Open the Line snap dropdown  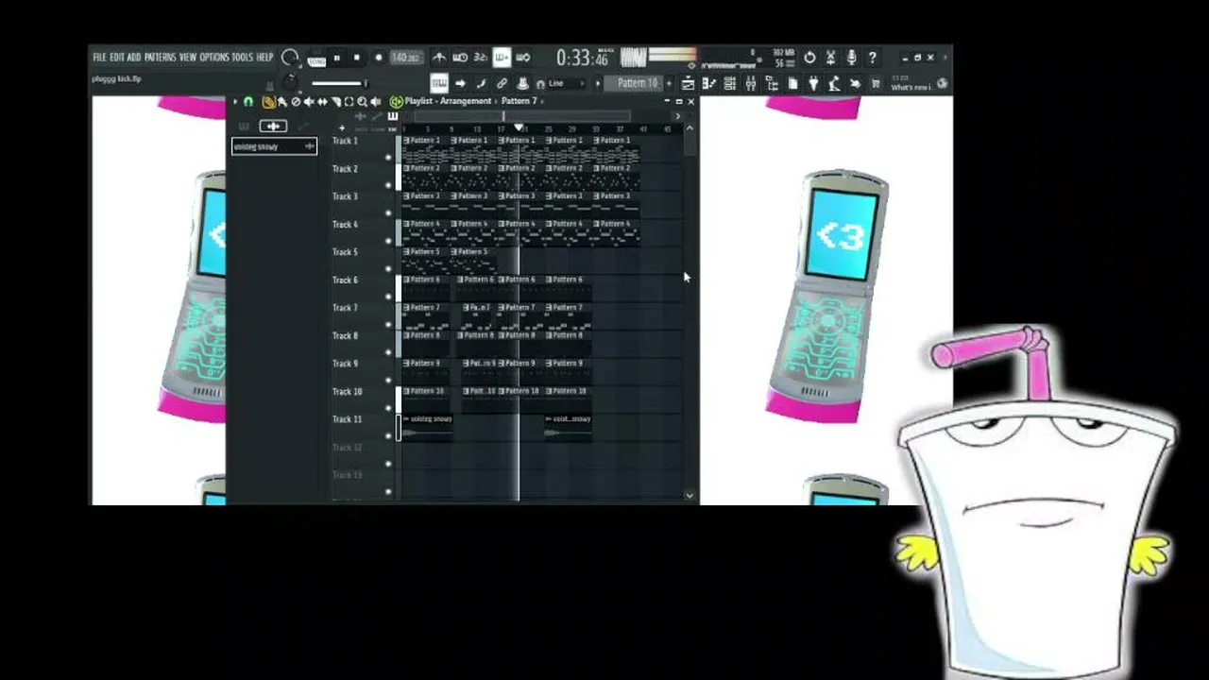point(565,84)
